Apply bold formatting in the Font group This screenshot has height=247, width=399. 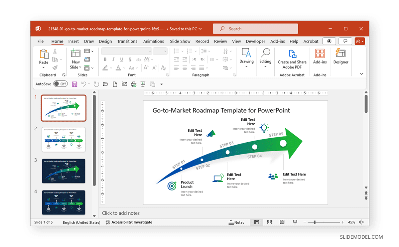pos(105,59)
